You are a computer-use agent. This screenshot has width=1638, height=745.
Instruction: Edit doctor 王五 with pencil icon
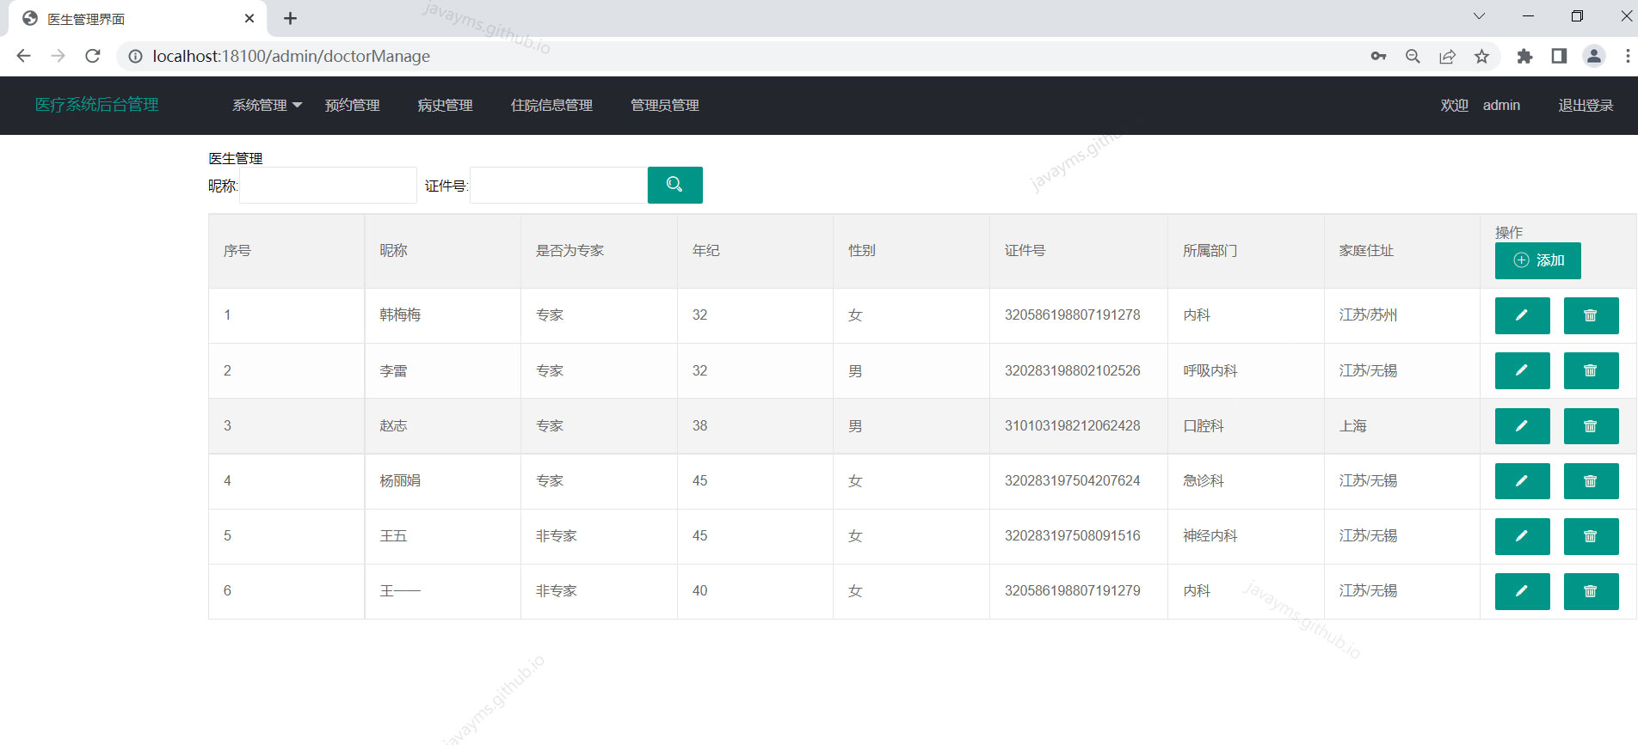pyautogui.click(x=1522, y=536)
